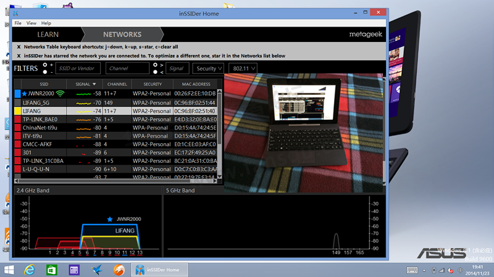Open the Security filter dropdown
This screenshot has width=494, height=277.
click(208, 68)
